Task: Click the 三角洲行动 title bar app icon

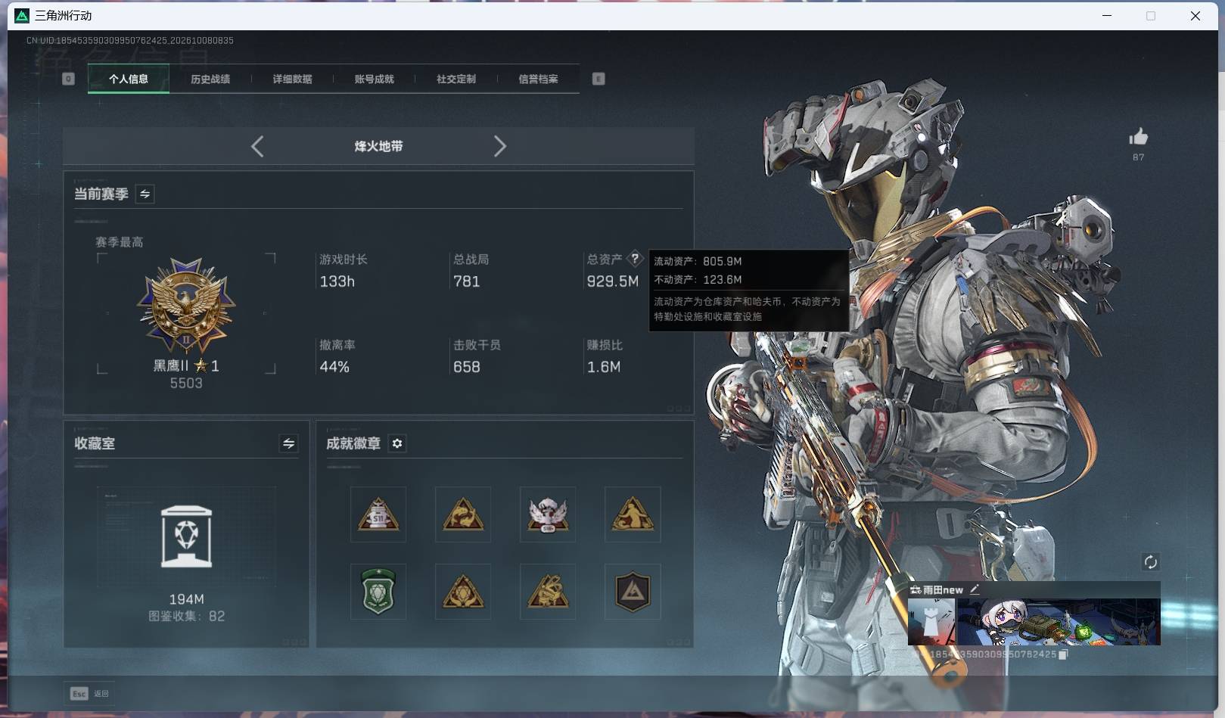Action: [x=22, y=16]
